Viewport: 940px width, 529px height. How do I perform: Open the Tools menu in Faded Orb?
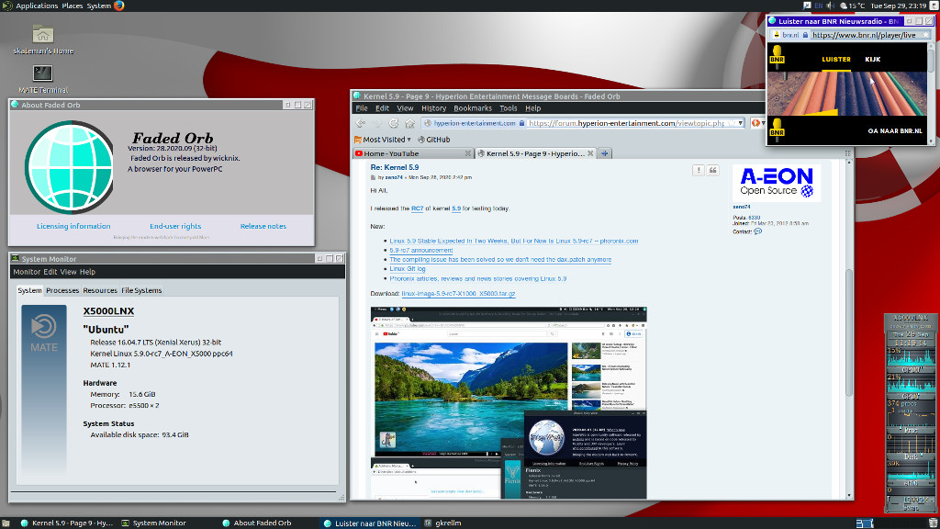click(508, 108)
